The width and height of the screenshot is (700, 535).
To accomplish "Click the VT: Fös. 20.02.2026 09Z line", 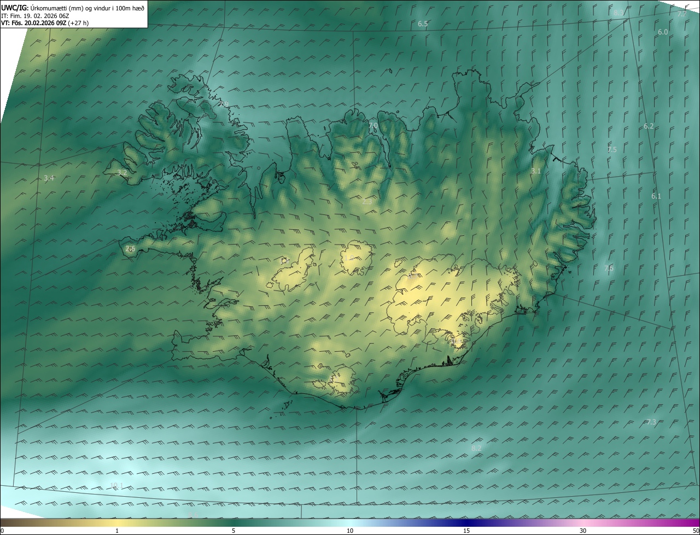I will (45, 23).
